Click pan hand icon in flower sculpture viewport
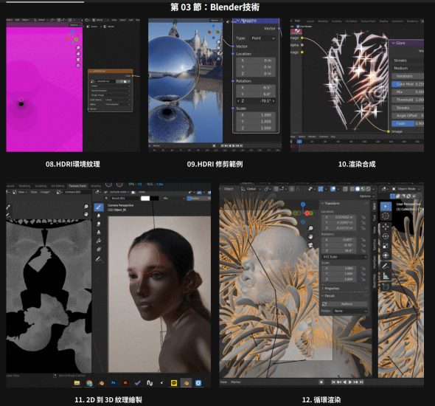 pyautogui.click(x=310, y=237)
